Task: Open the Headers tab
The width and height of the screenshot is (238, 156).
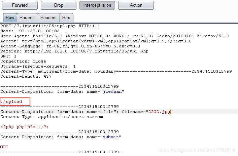Action: [x=48, y=18]
